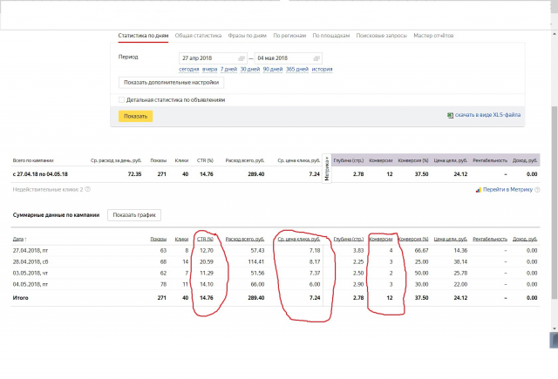Click the Metrika chart icon

point(479,190)
